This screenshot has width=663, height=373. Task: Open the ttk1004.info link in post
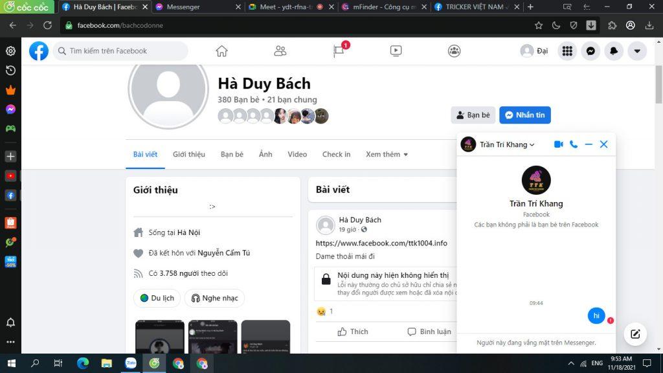(x=381, y=243)
